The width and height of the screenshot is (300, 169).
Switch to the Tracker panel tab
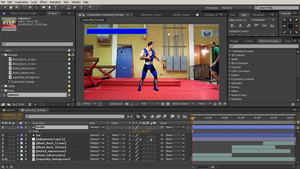[249, 41]
